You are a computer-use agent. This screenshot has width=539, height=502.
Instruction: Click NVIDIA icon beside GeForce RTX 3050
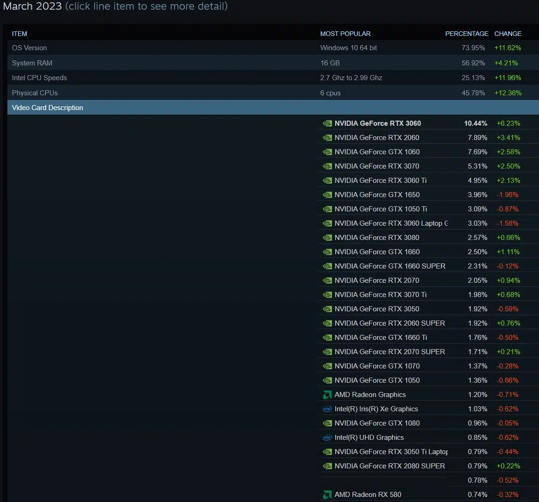coord(327,309)
